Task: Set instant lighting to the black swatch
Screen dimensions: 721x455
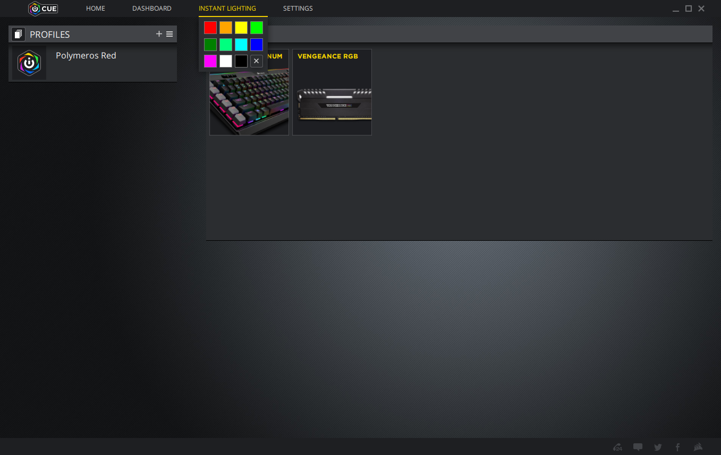Action: pyautogui.click(x=241, y=61)
